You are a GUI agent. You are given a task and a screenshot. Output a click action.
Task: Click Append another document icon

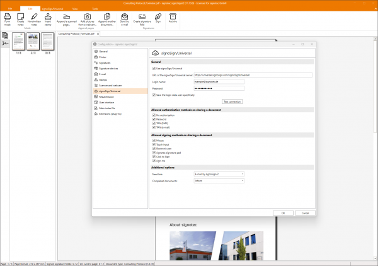107,16
